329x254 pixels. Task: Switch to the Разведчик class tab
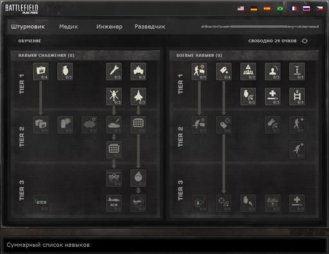[x=150, y=26]
